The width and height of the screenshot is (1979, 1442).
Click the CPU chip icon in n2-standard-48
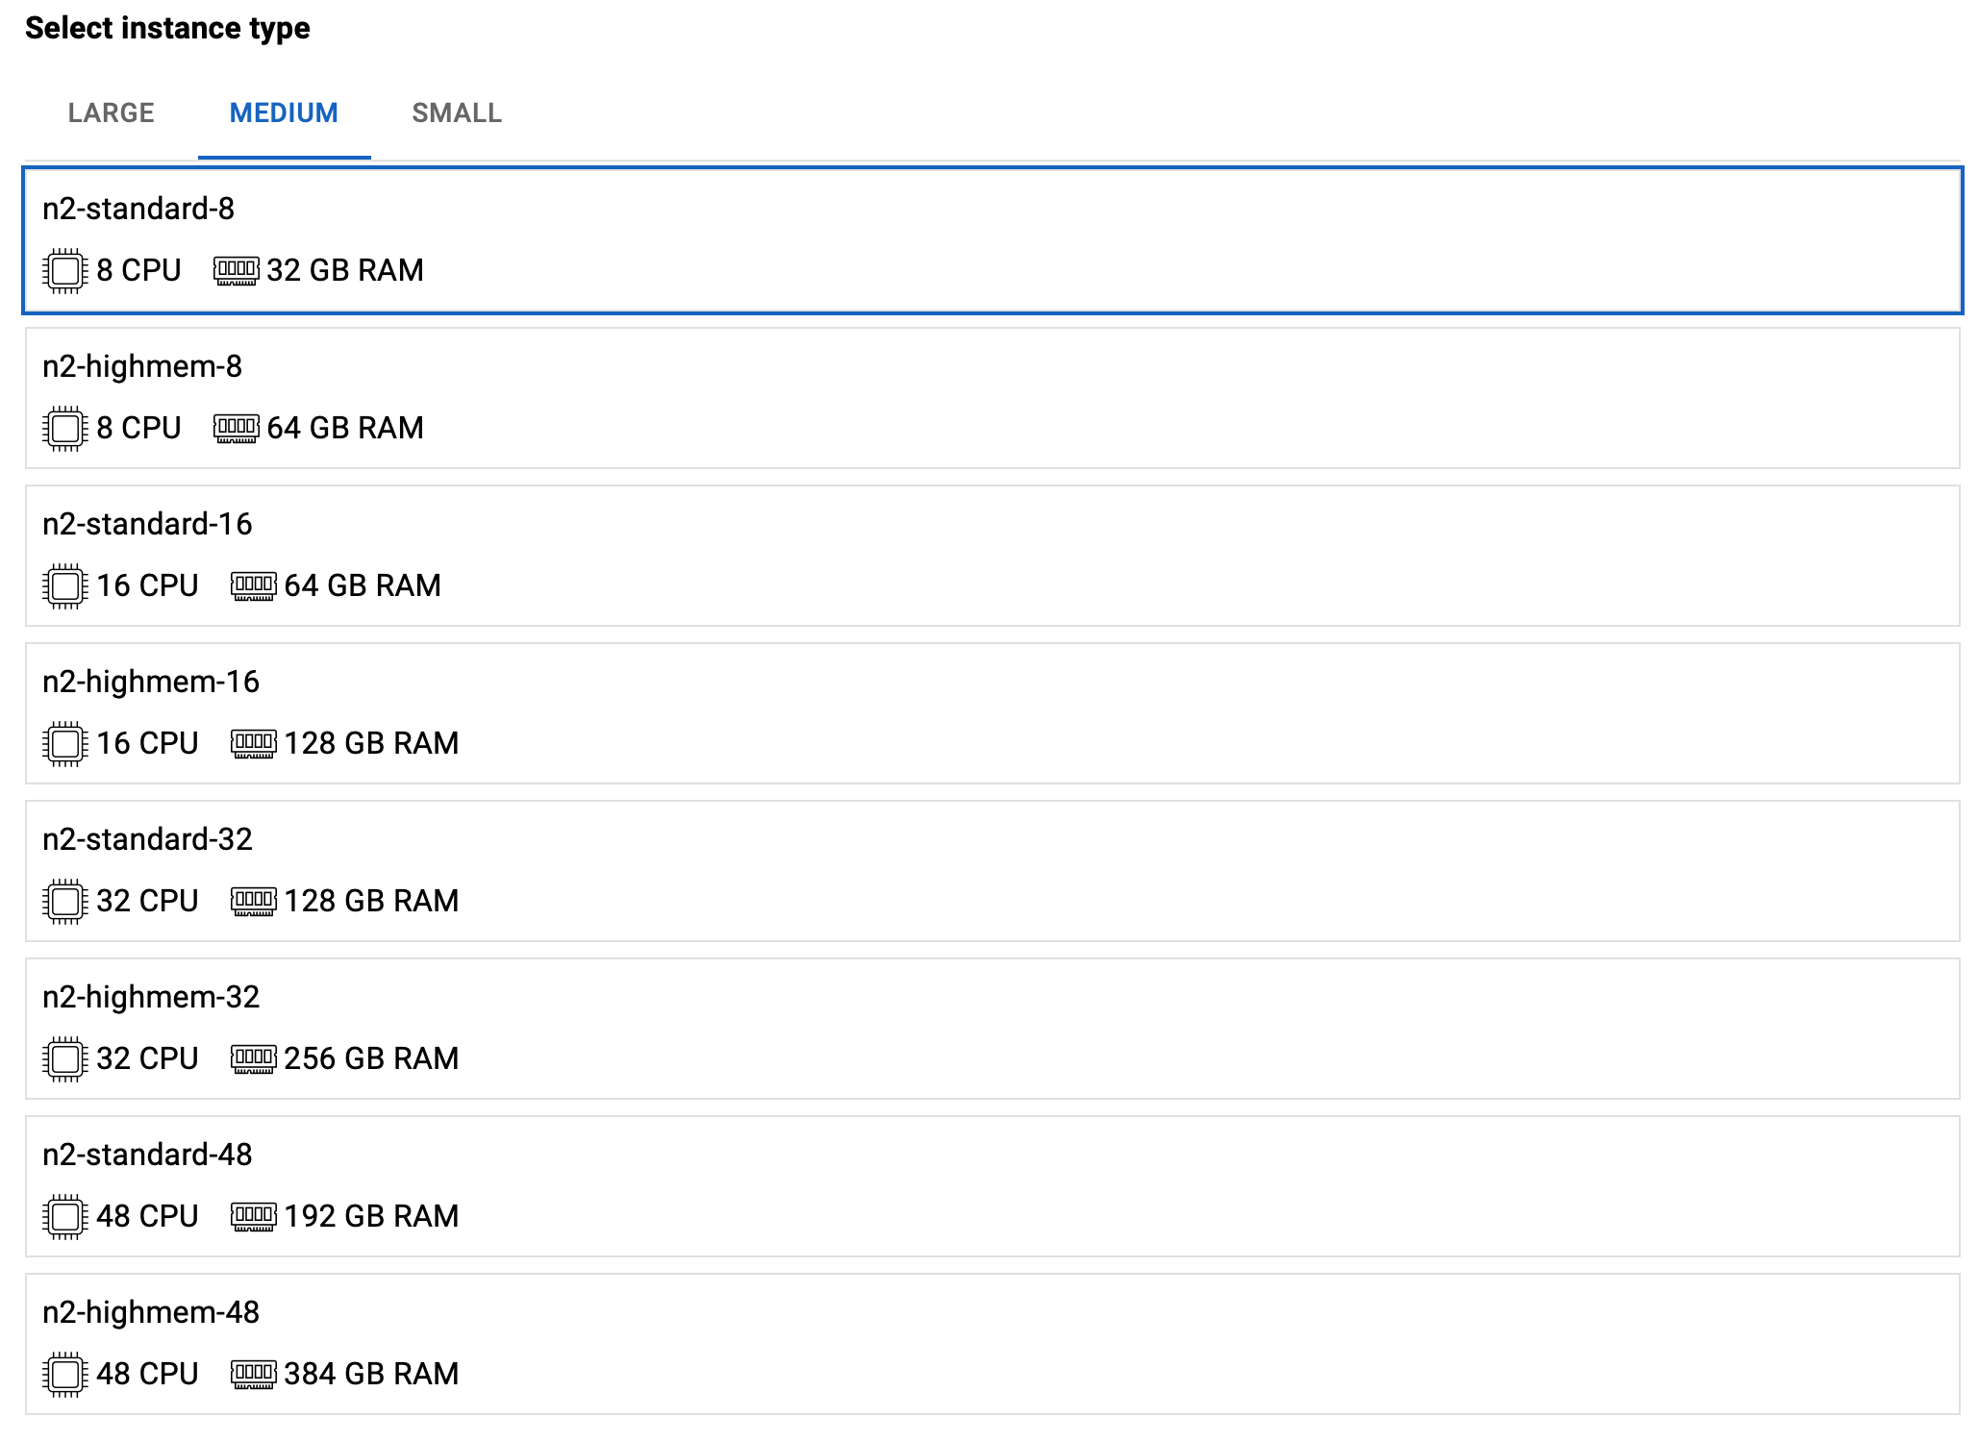click(x=65, y=1217)
